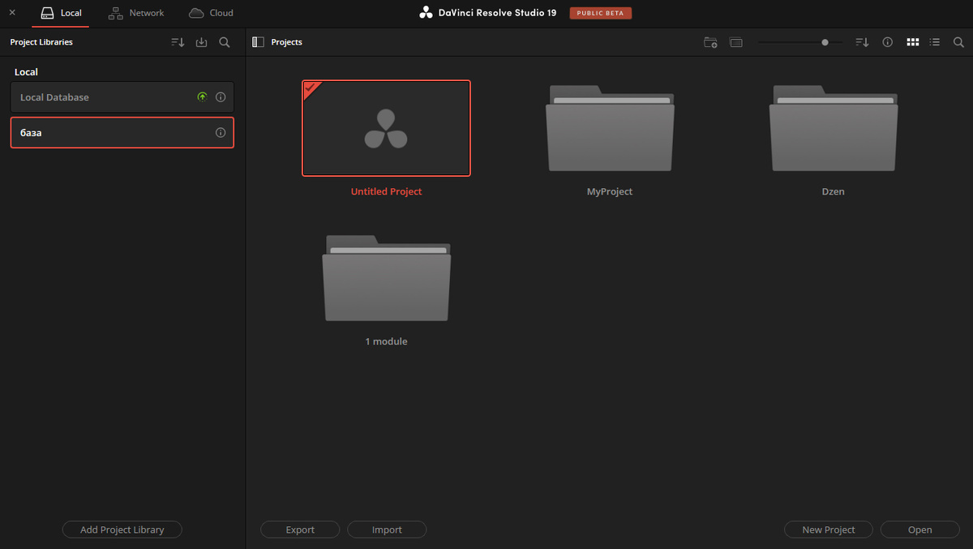The height and width of the screenshot is (549, 973).
Task: Click the Local section header in libraries
Action: tap(26, 72)
